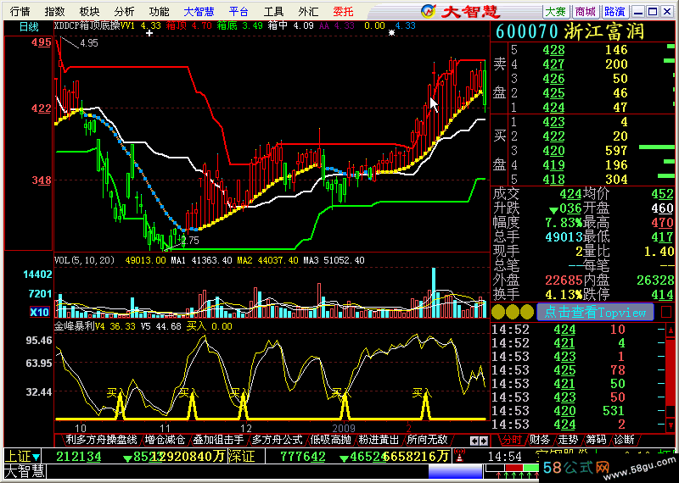Click the down arrow of tick list scrollbar
Screen dimensions: 679x483
(x=671, y=425)
